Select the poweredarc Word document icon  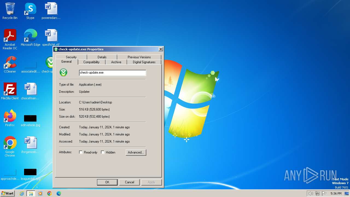pyautogui.click(x=51, y=11)
